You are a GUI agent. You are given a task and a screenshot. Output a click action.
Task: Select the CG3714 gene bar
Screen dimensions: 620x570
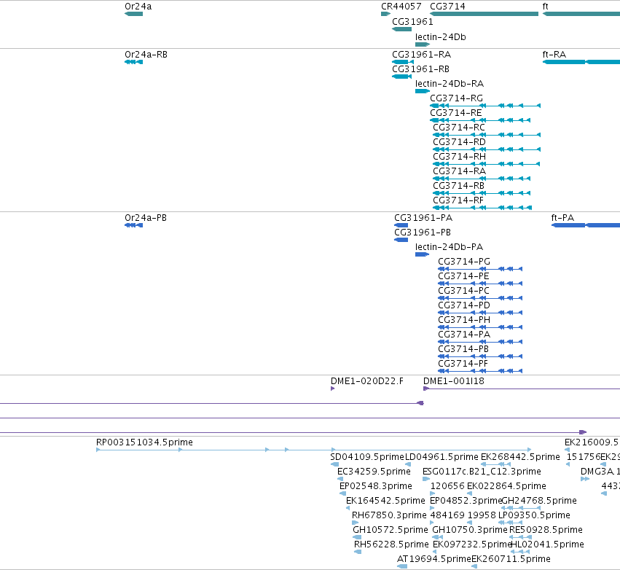click(x=484, y=14)
